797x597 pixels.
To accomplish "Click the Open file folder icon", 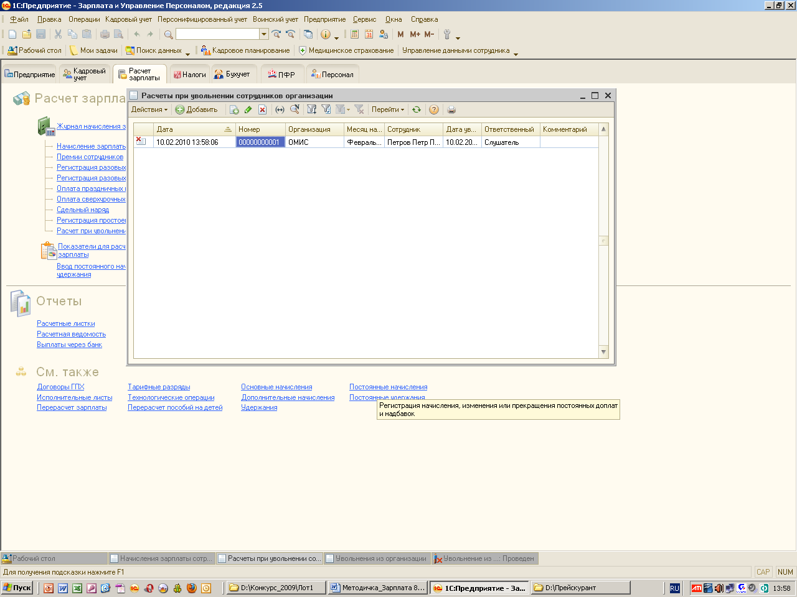I will (27, 34).
